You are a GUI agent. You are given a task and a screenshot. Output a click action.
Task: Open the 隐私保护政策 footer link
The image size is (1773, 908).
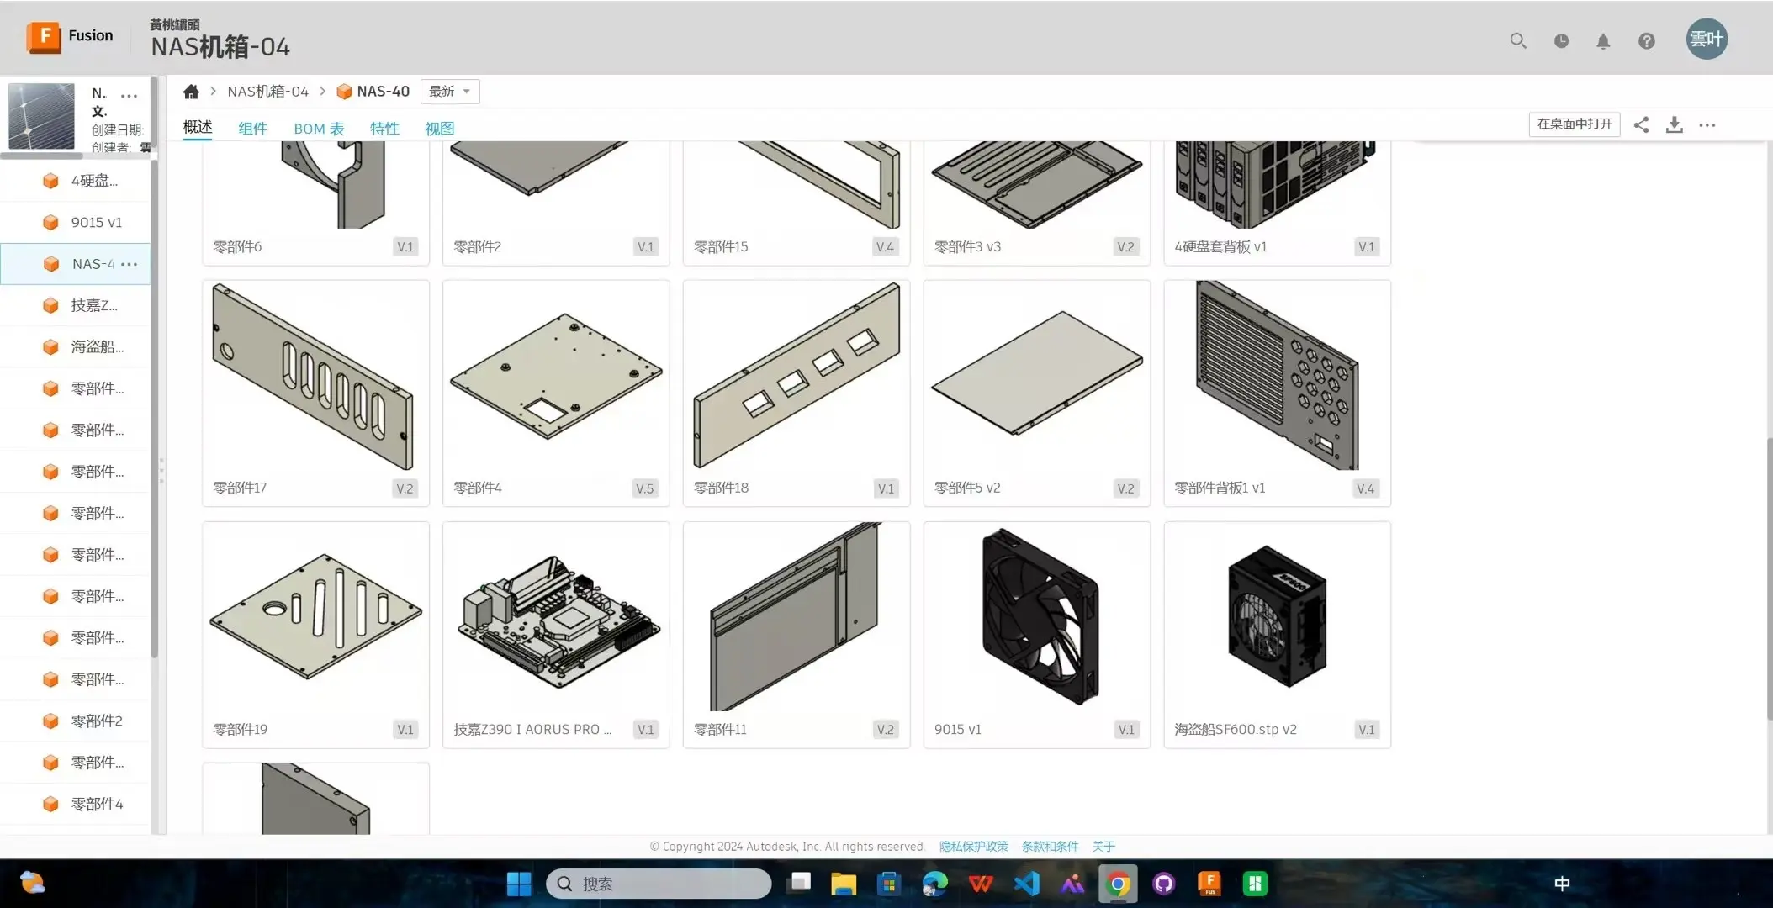[x=973, y=846]
